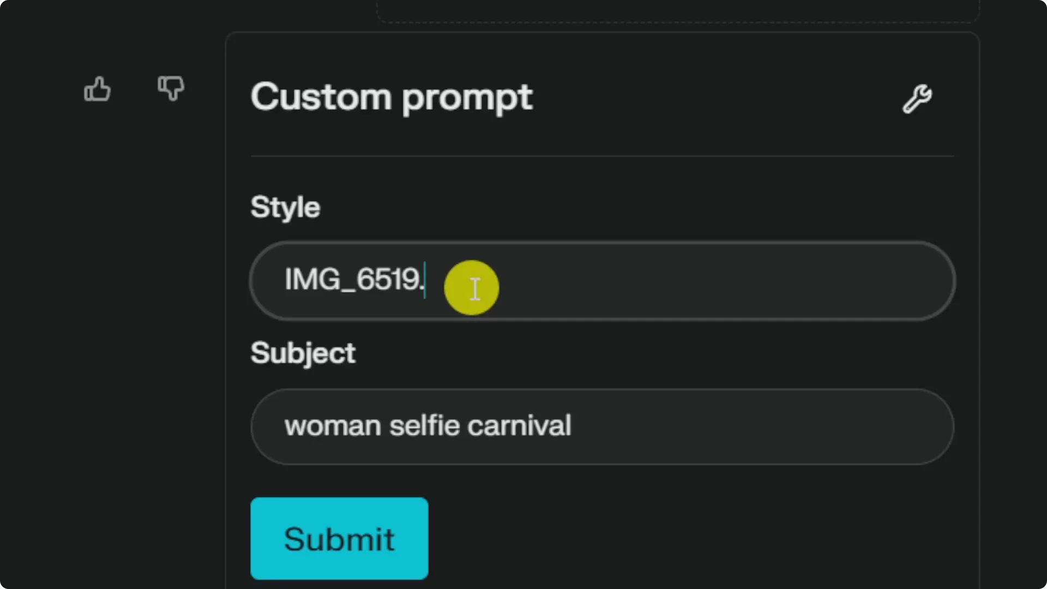1047x589 pixels.
Task: Select the tool icon beside Custom prompt
Action: pyautogui.click(x=916, y=99)
